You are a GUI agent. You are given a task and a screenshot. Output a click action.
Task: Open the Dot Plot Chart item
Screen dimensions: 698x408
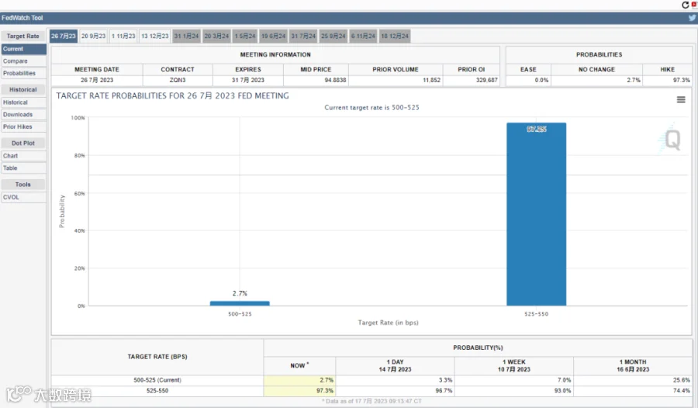pos(23,156)
